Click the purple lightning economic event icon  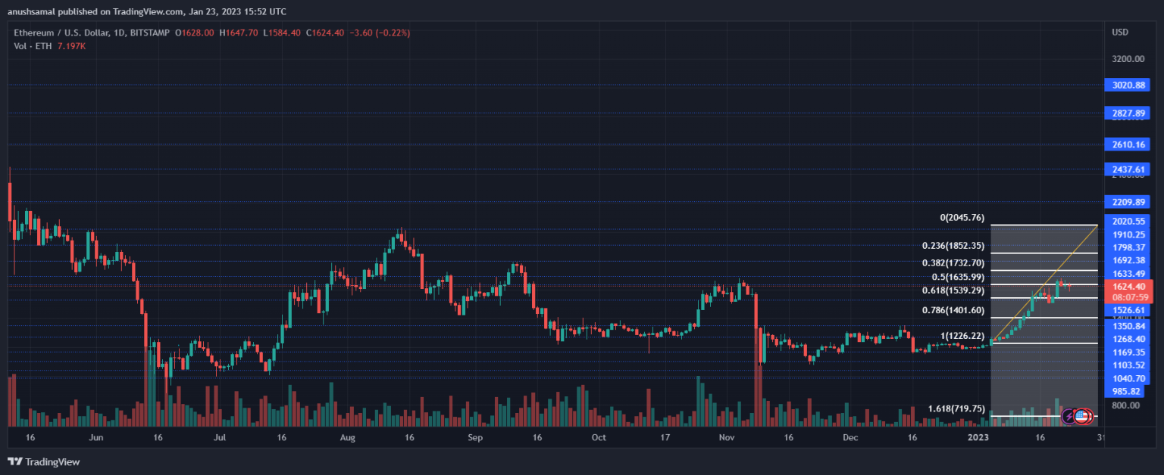(x=1069, y=415)
